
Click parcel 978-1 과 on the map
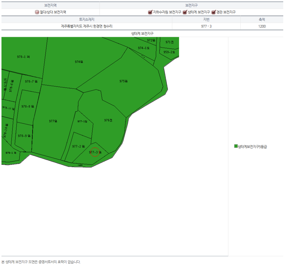point(23,57)
